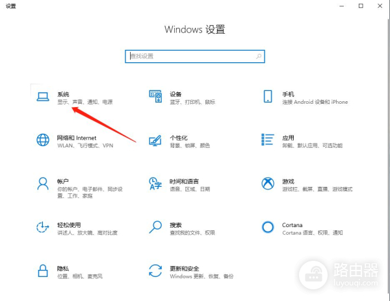The image size is (390, 301).
Task: Click the 位置、相机、麦克风 description
Action: [80, 276]
